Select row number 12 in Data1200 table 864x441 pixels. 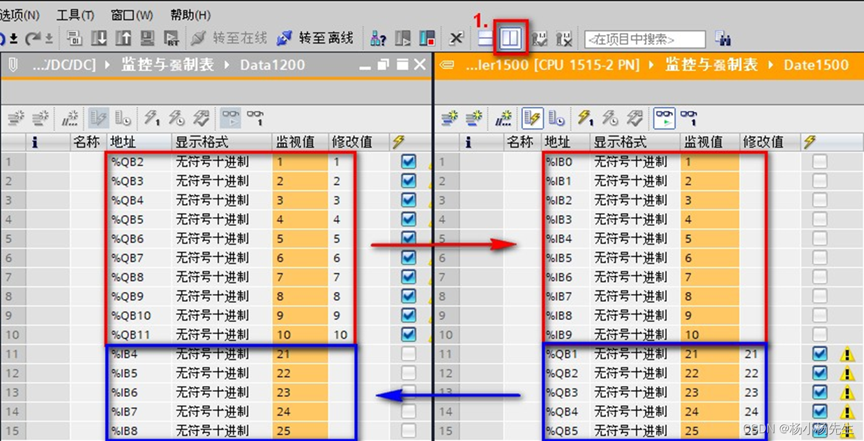pos(13,373)
